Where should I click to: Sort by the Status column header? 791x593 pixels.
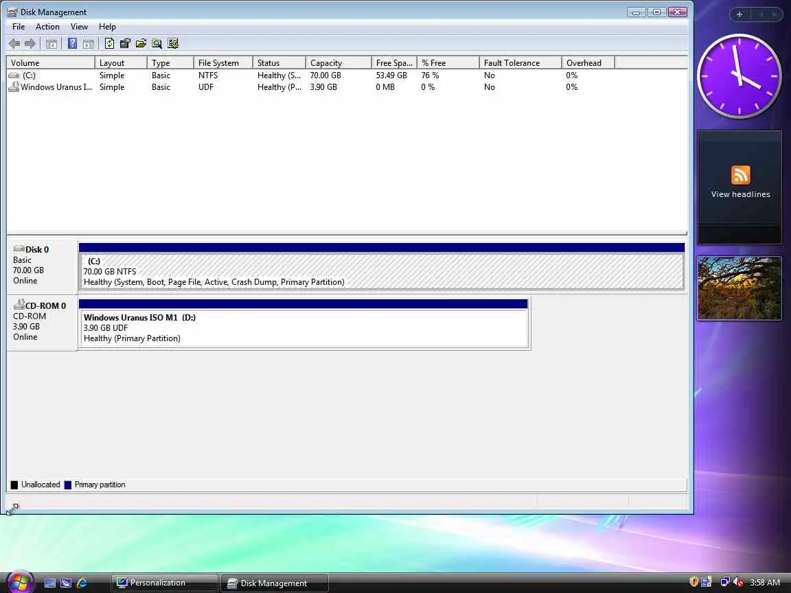pyautogui.click(x=279, y=62)
